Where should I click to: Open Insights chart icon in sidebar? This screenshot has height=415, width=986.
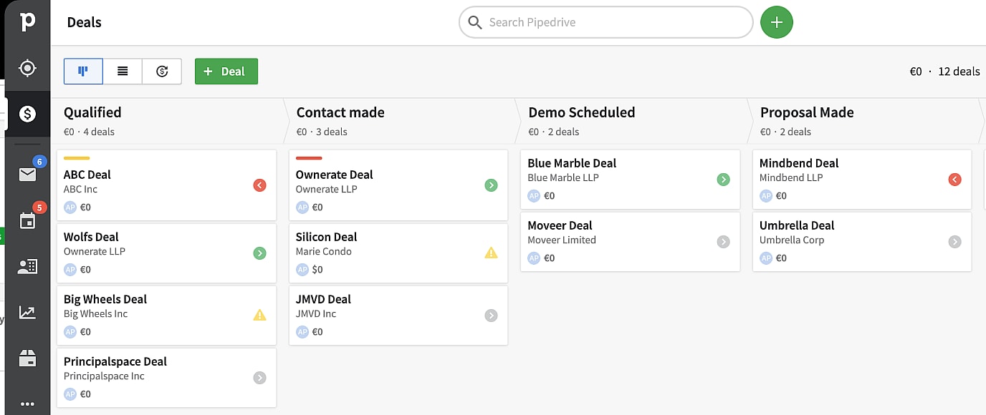[x=27, y=313]
